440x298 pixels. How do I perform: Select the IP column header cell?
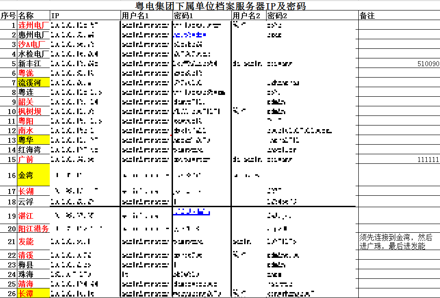(x=85, y=16)
